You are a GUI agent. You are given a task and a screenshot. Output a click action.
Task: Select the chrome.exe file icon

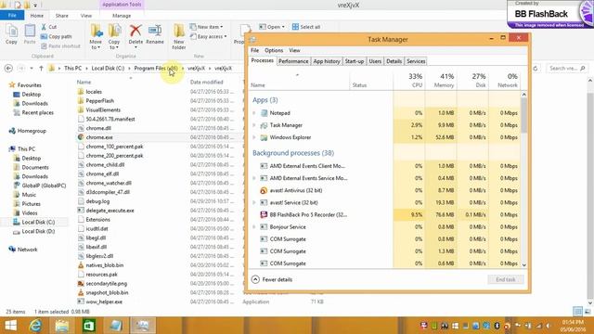(x=81, y=137)
